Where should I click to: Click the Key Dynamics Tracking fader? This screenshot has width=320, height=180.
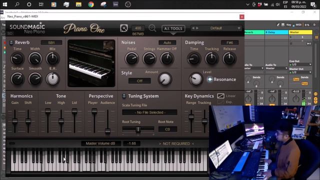pos(204,121)
